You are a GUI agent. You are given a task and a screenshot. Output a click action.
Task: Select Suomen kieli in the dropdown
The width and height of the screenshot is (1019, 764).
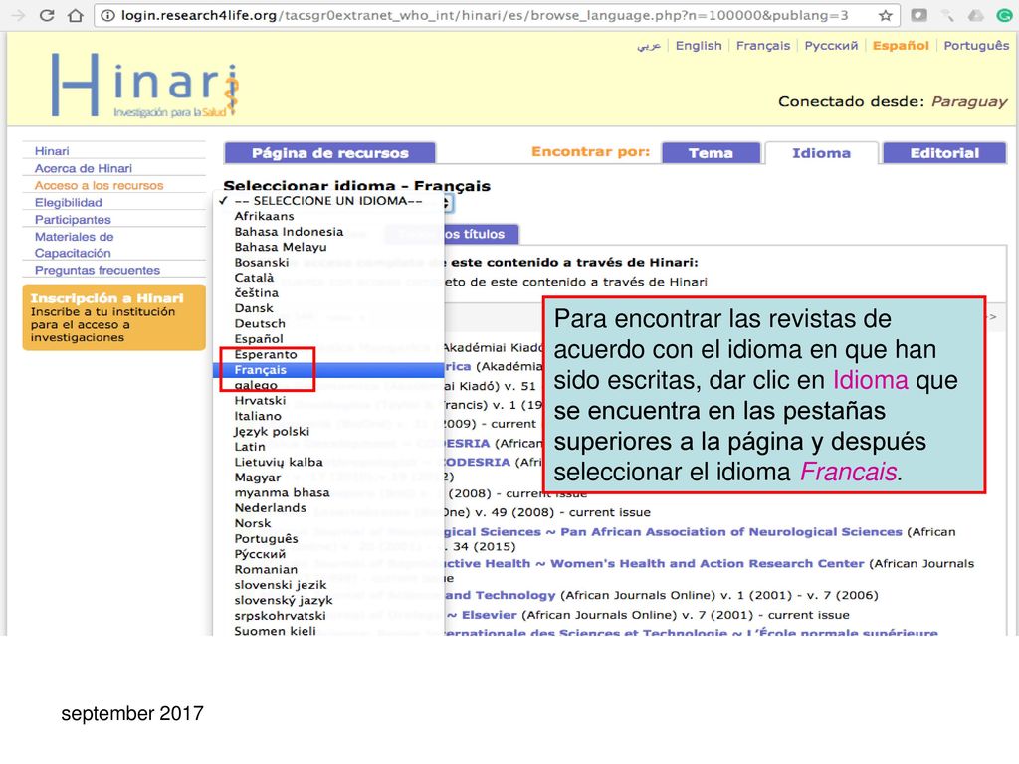(x=328, y=630)
